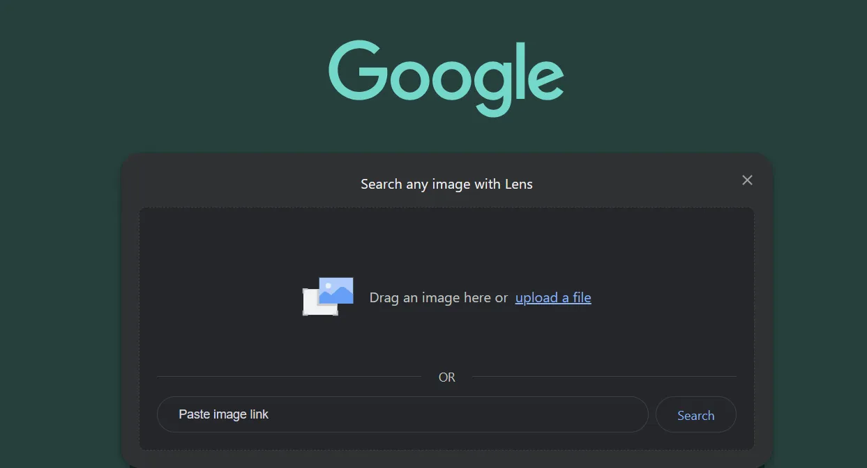Click the 'Search any image with Lens' title

(446, 185)
